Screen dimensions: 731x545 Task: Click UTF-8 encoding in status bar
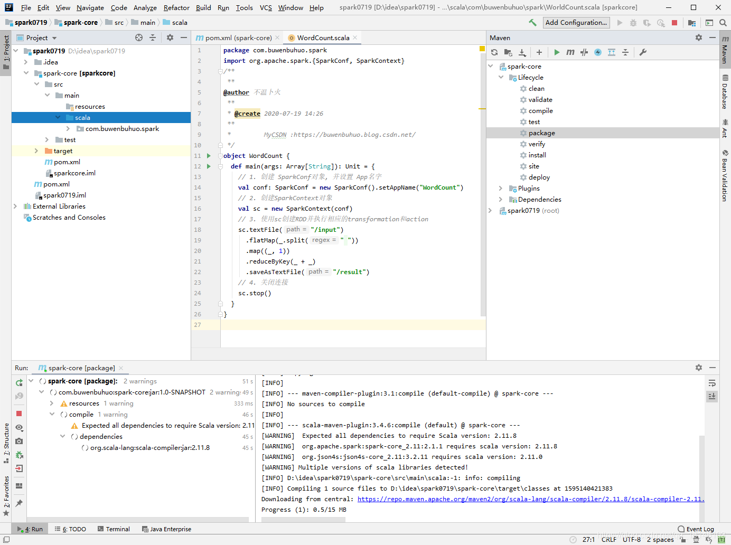(631, 539)
